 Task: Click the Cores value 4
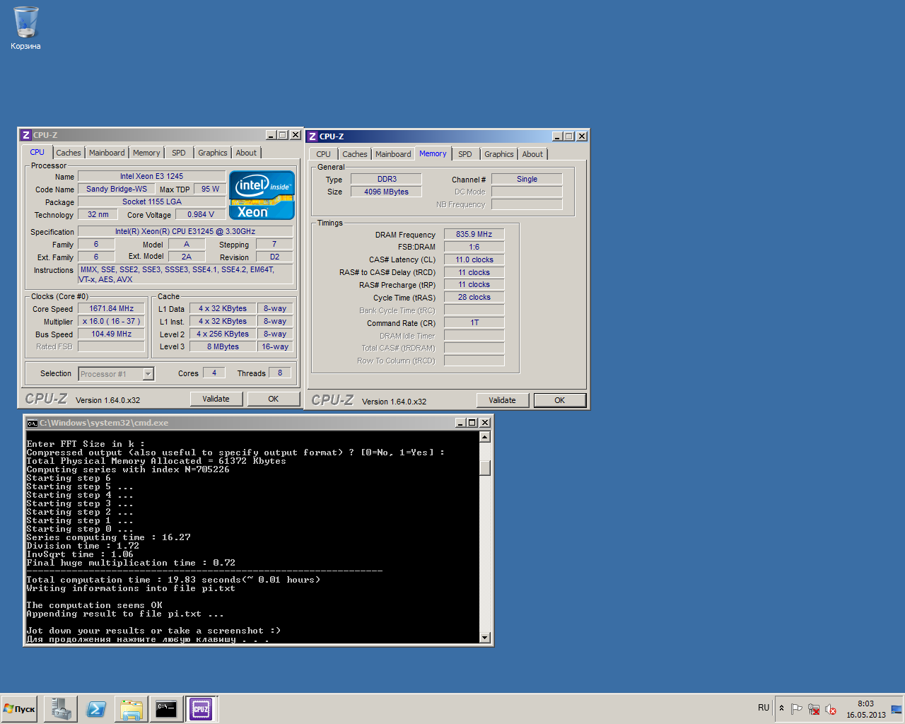pyautogui.click(x=214, y=373)
